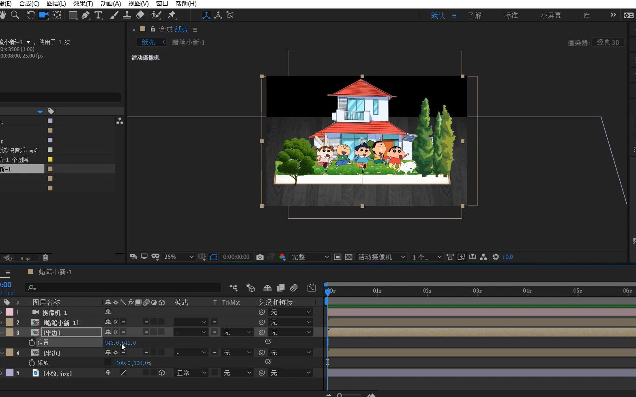636x397 pixels.
Task: Toggle hide shy layers switch
Action: point(267,288)
